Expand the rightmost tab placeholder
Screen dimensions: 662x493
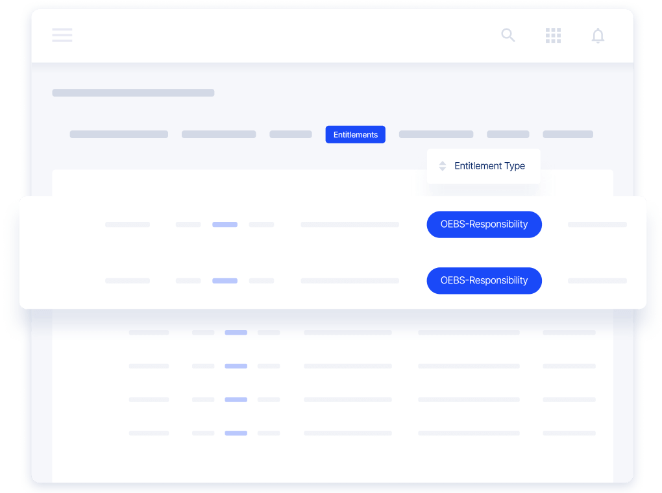(567, 134)
